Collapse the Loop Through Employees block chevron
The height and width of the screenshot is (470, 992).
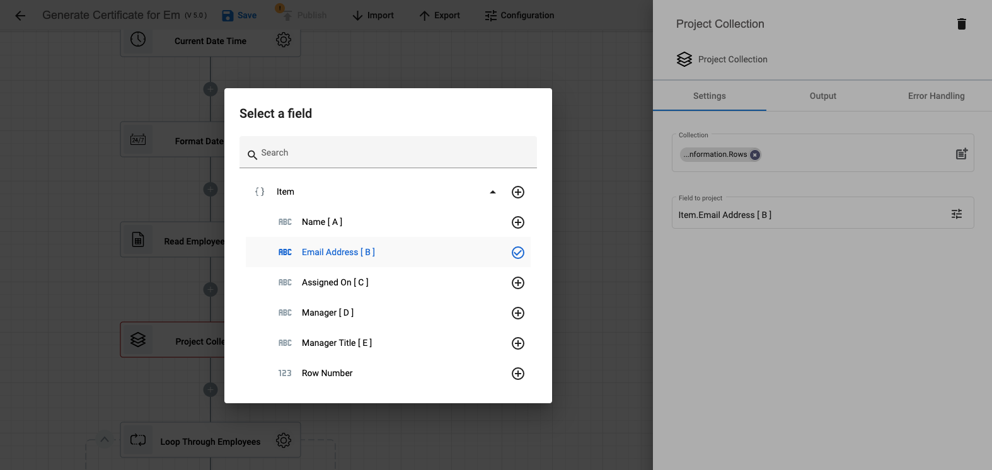coord(105,439)
